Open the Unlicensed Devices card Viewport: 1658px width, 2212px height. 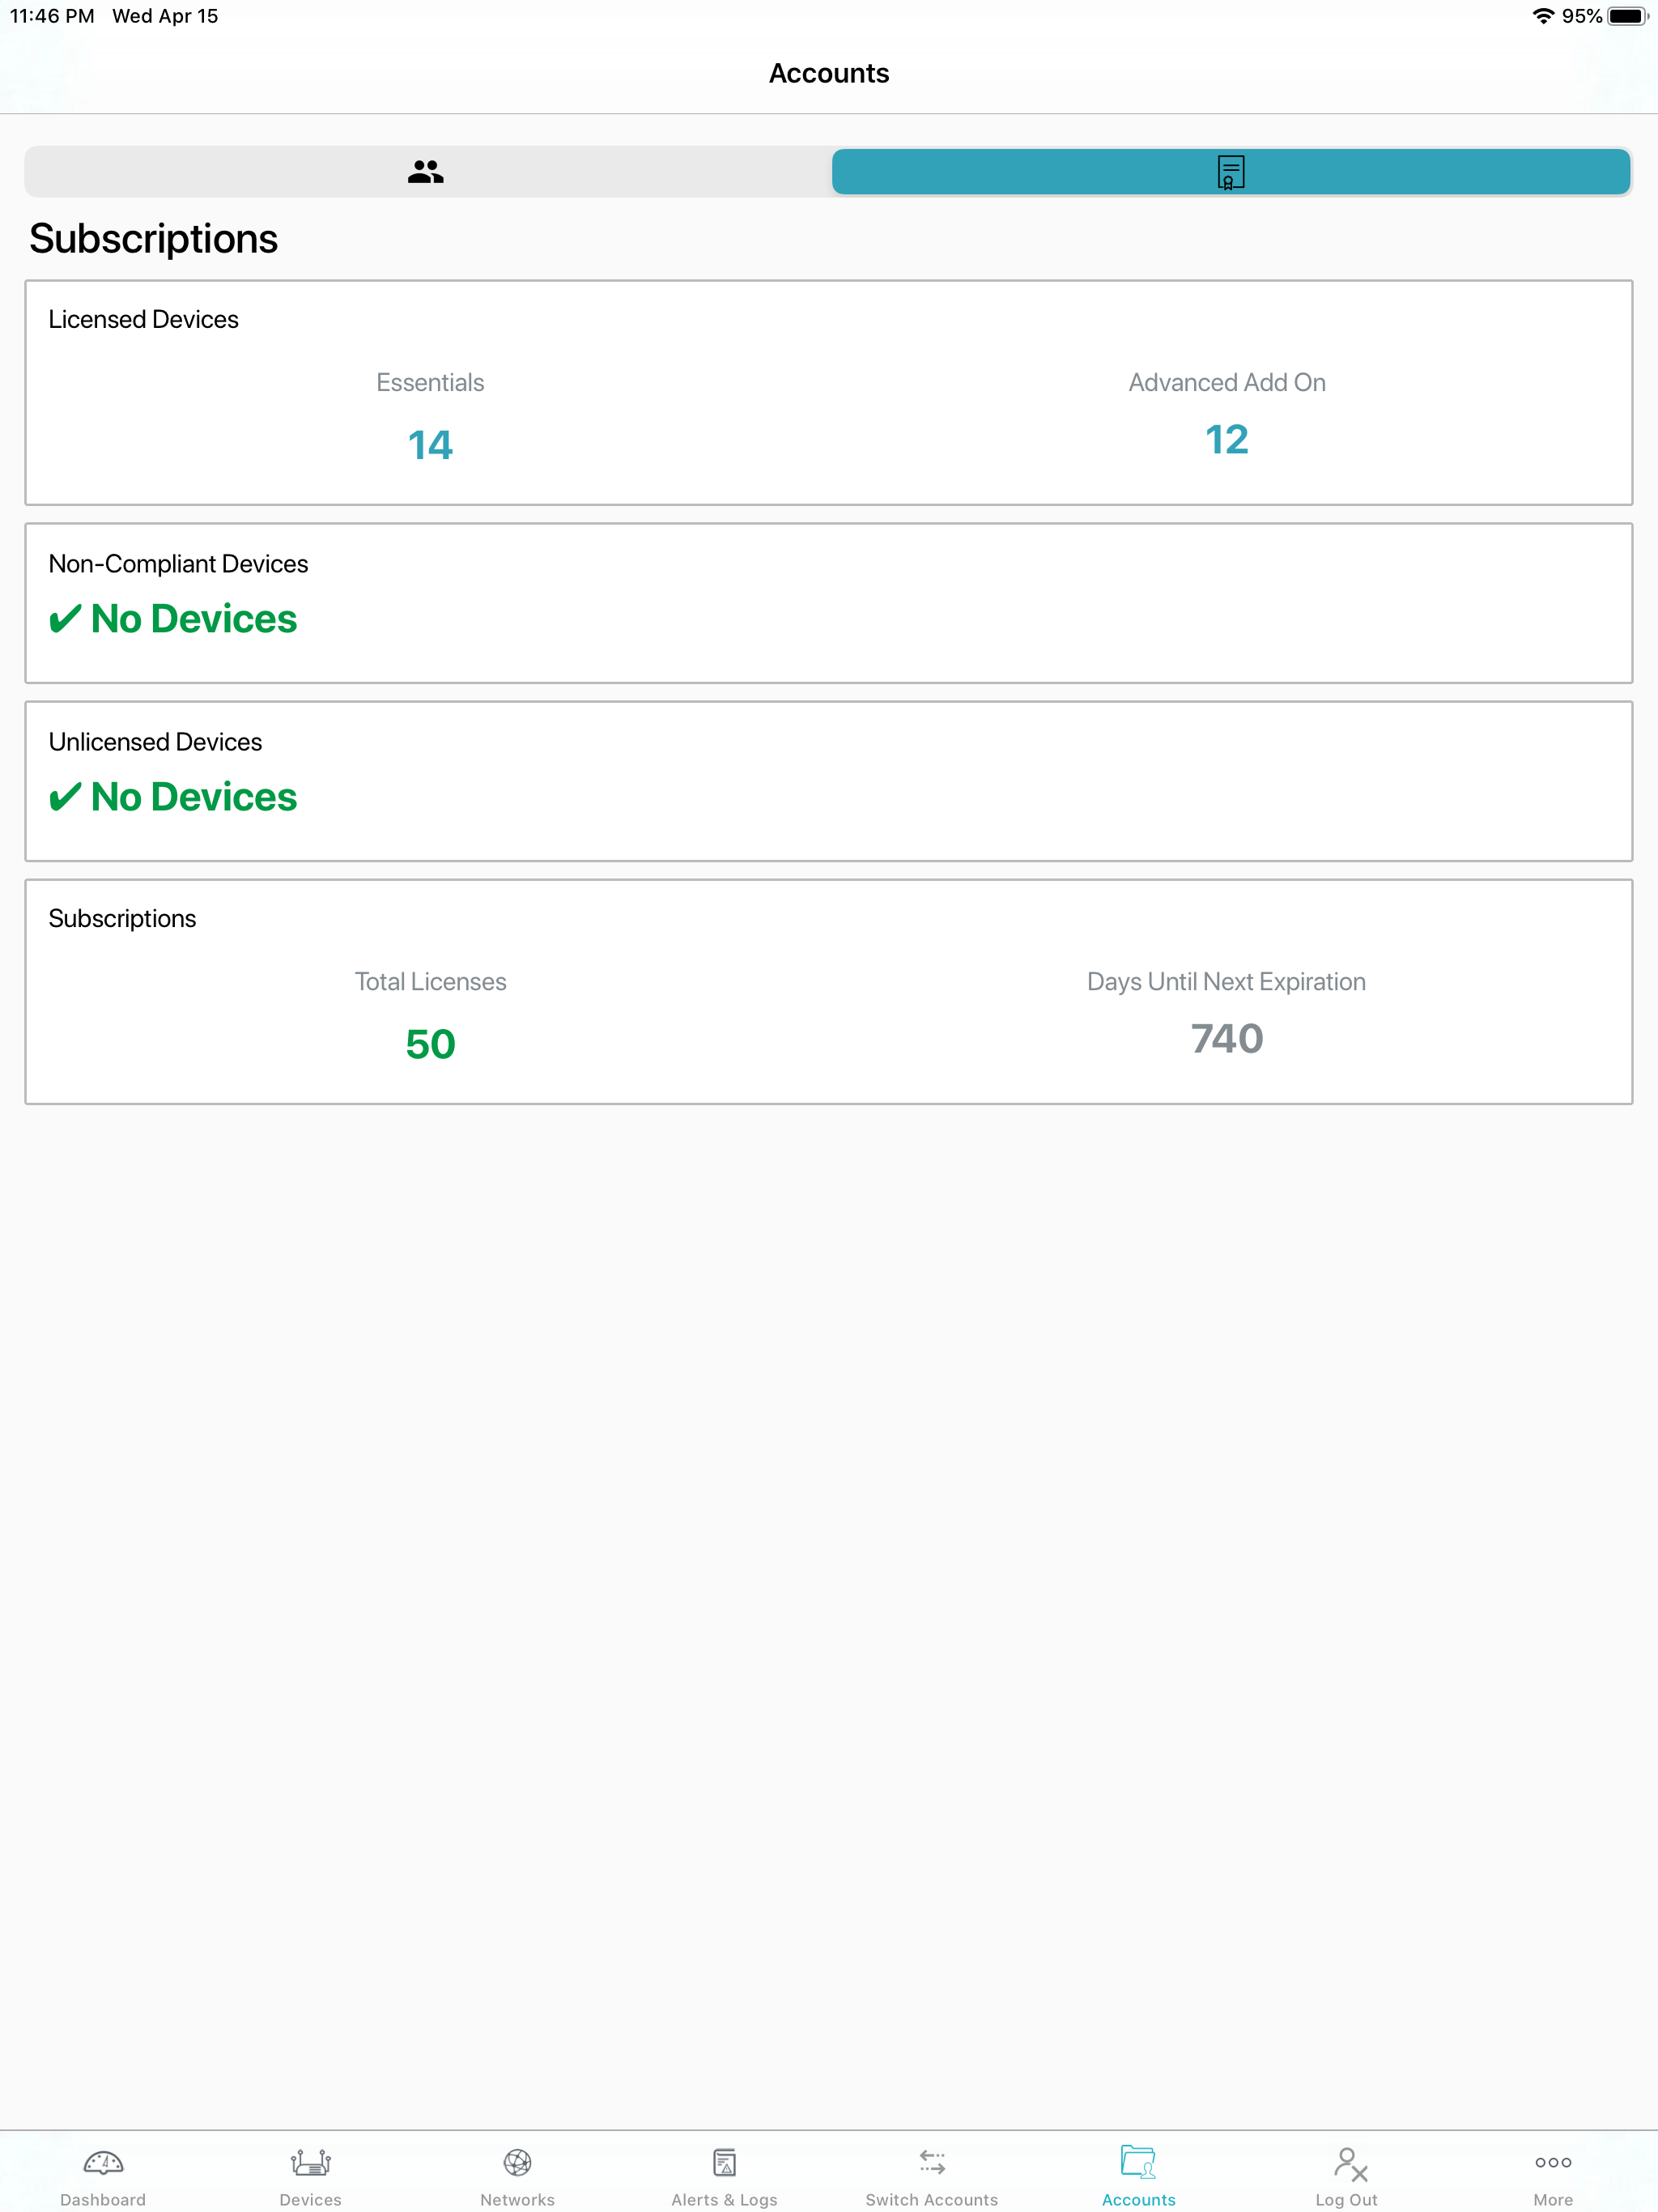pyautogui.click(x=828, y=781)
